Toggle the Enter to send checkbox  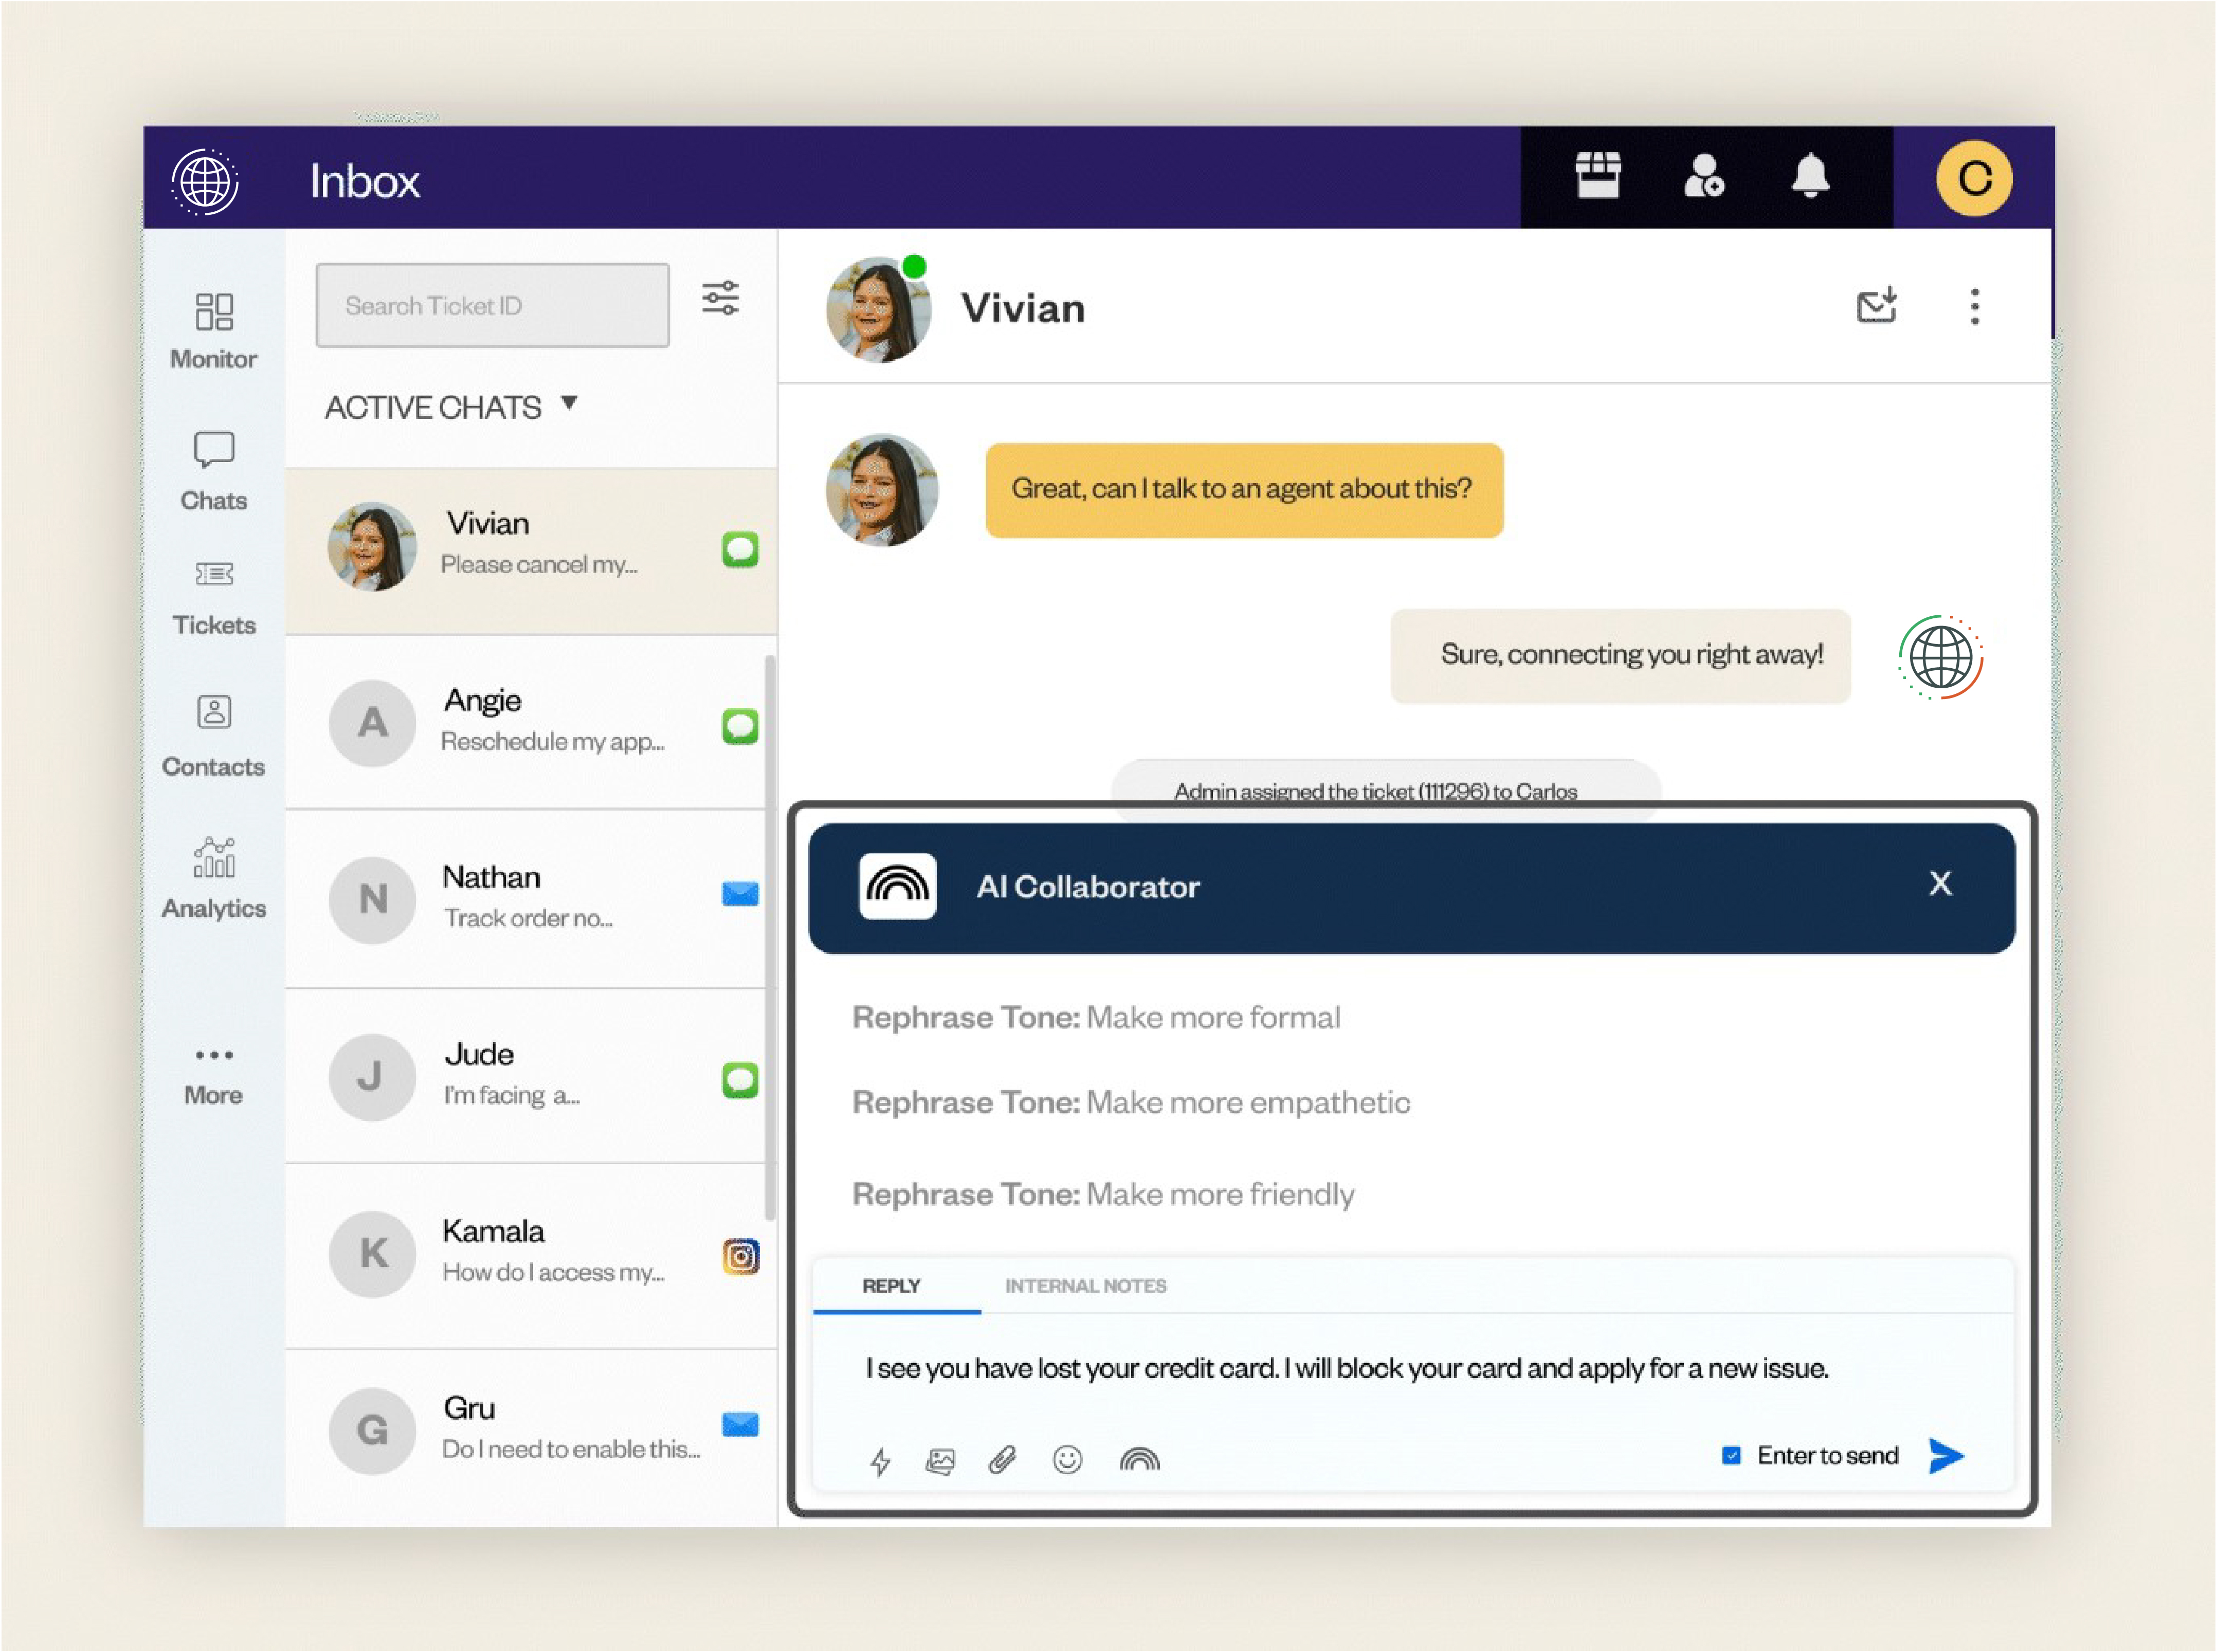click(1731, 1456)
